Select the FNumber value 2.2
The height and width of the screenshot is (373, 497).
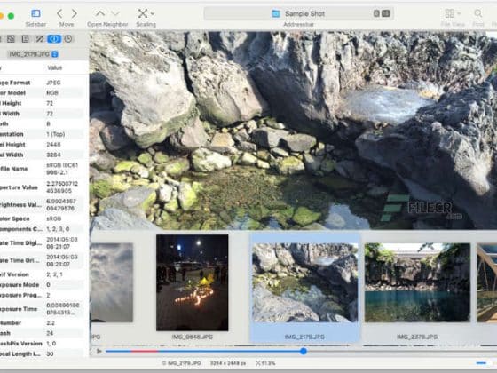[x=51, y=323]
